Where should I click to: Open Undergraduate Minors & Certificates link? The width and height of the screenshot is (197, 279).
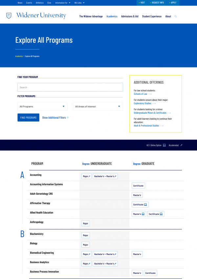[152, 113]
